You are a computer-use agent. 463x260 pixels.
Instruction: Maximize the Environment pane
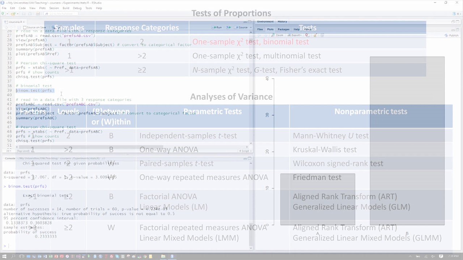point(458,22)
